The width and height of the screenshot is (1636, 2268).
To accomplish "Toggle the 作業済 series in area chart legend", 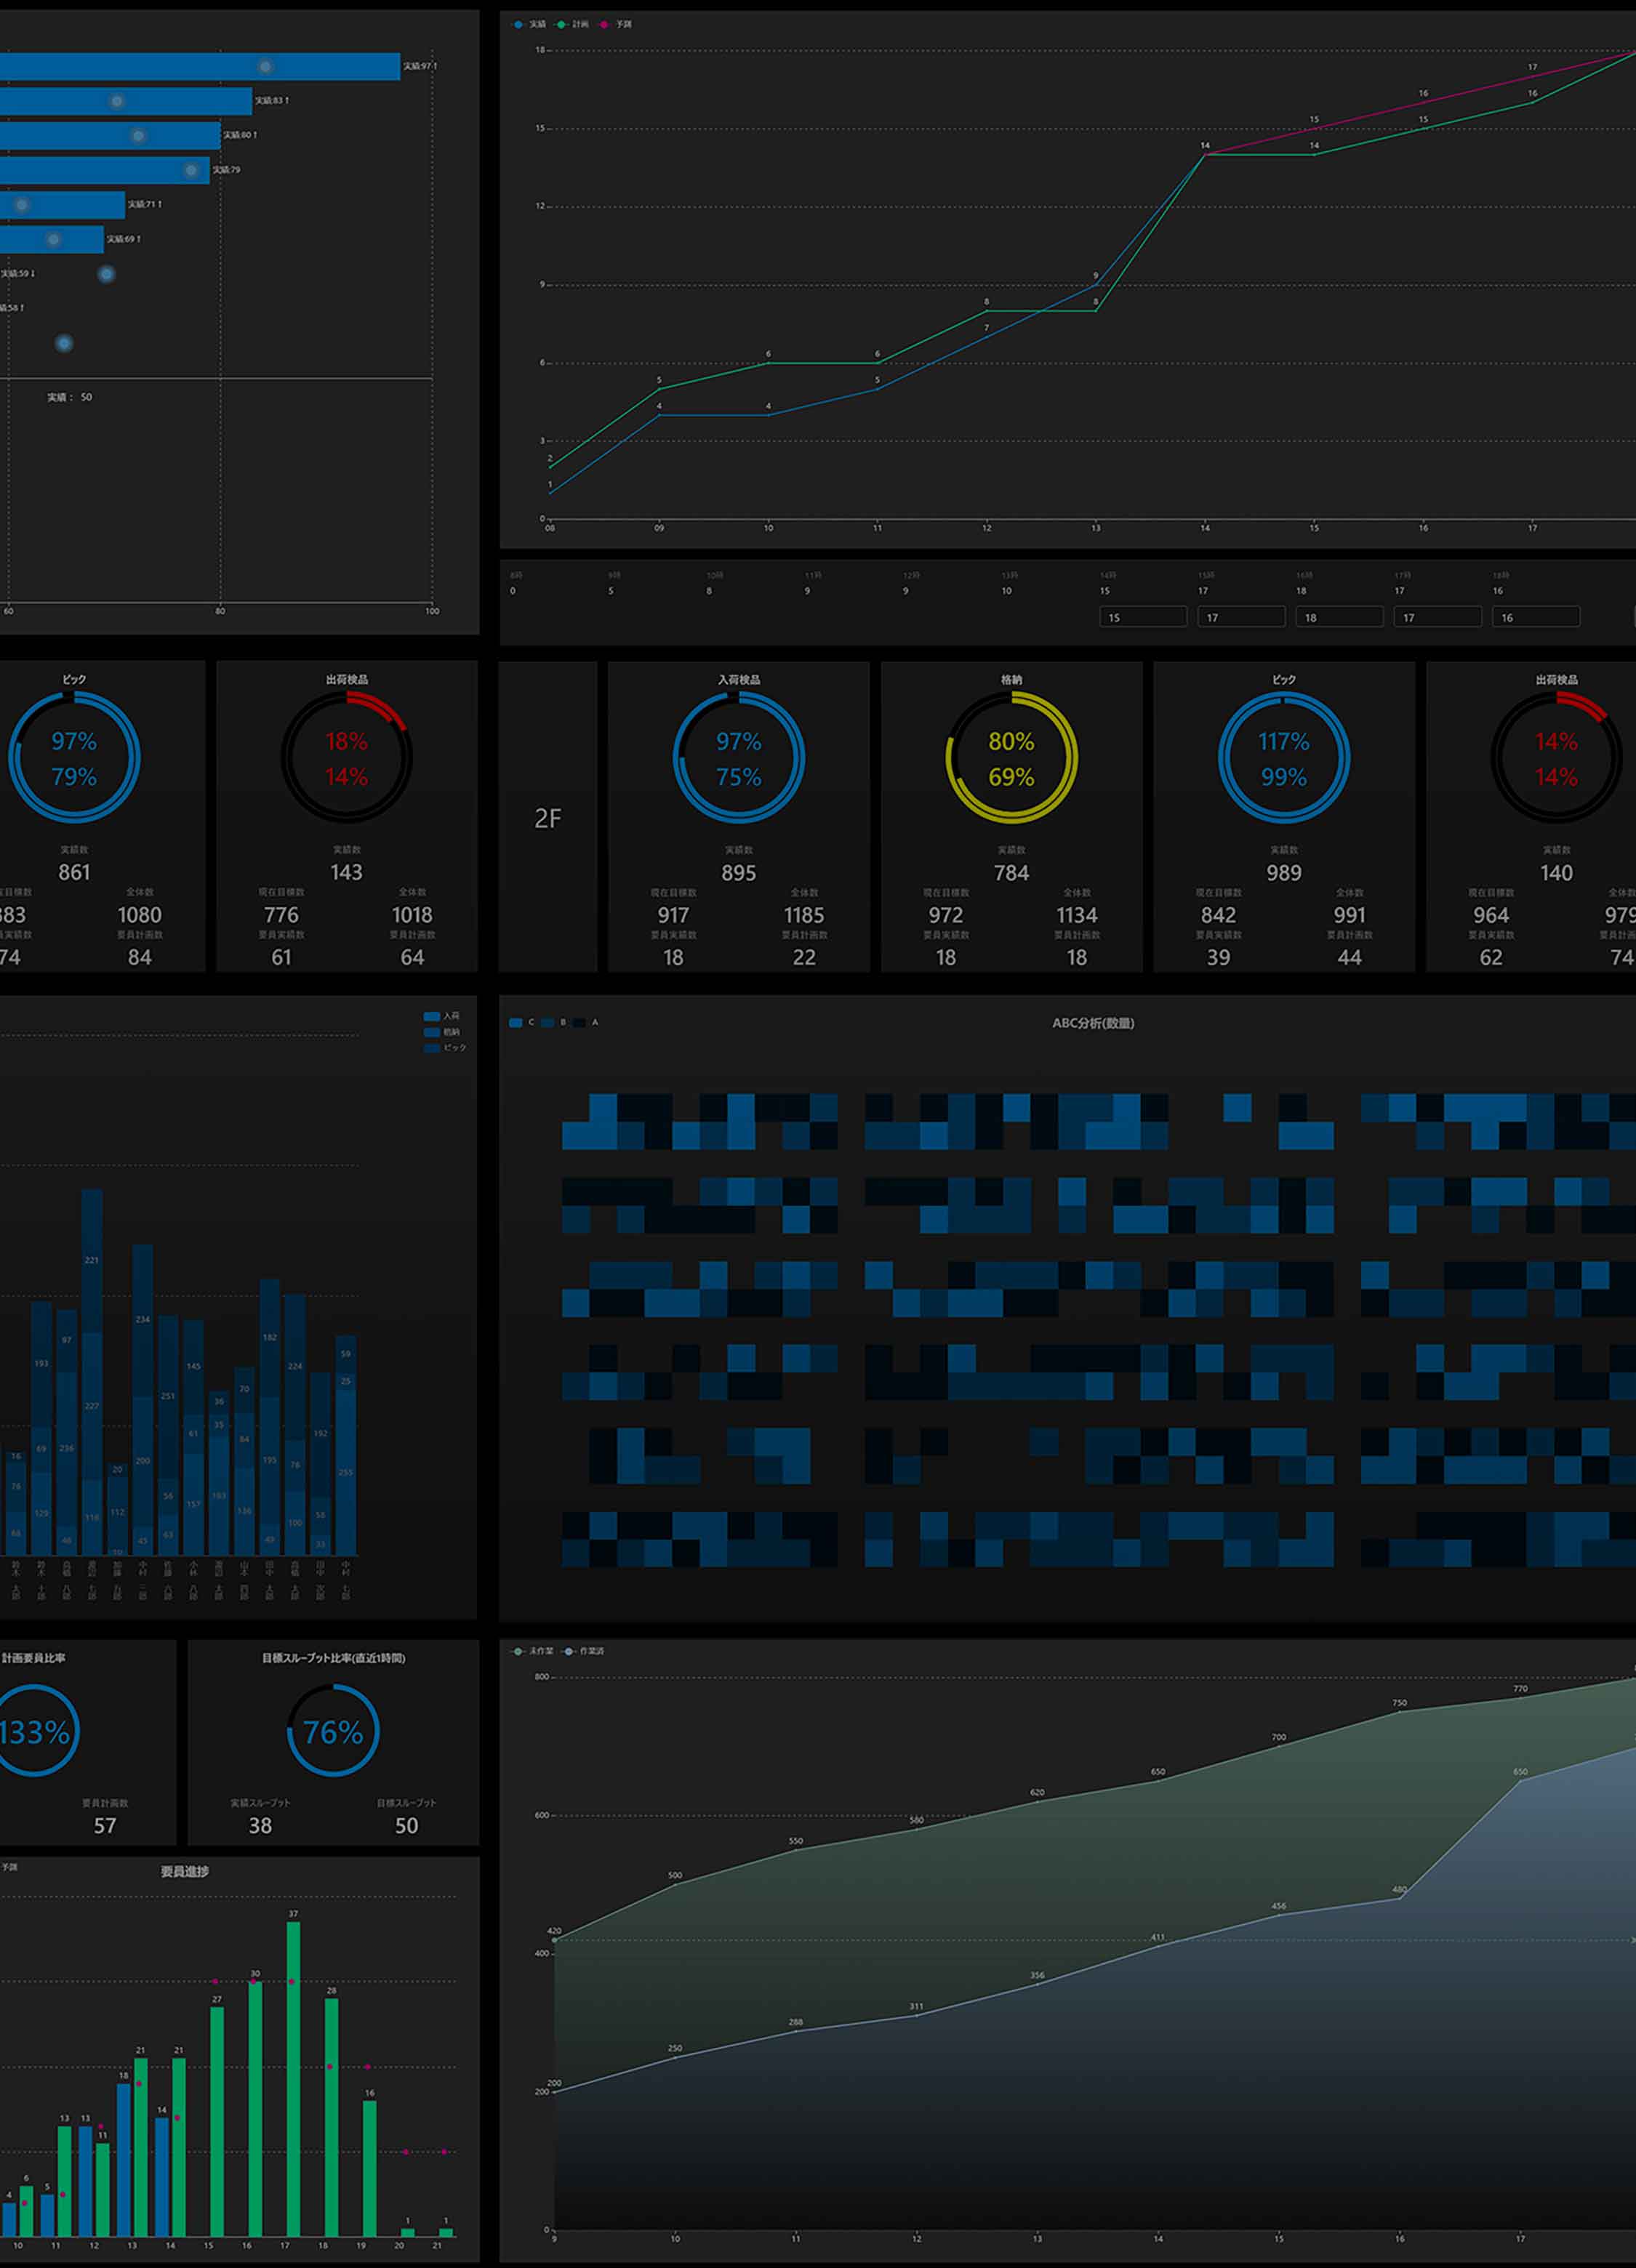I will click(586, 1651).
